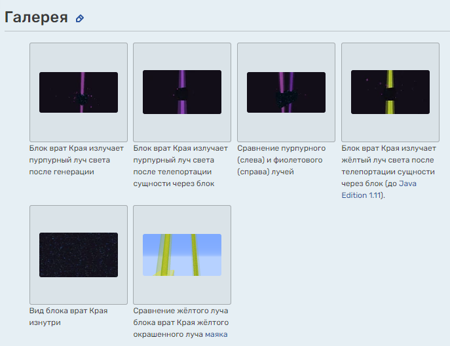
Task: Click caption starting 'Блок врат Края излучает жёлтый'
Action: click(x=388, y=172)
